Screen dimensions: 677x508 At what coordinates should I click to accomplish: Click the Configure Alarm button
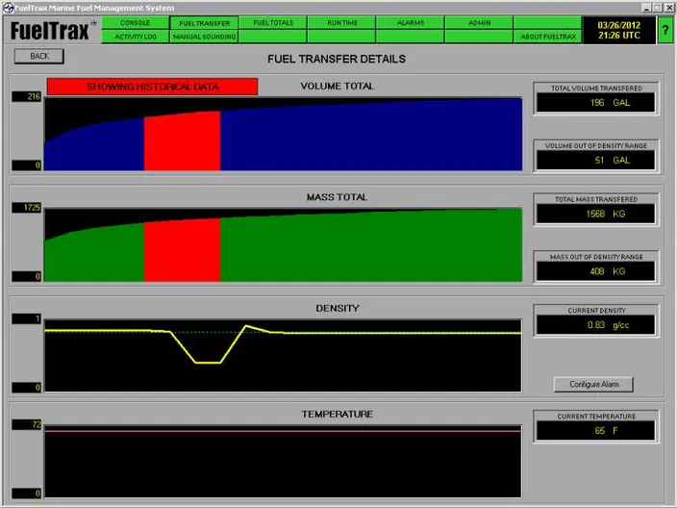coord(593,385)
